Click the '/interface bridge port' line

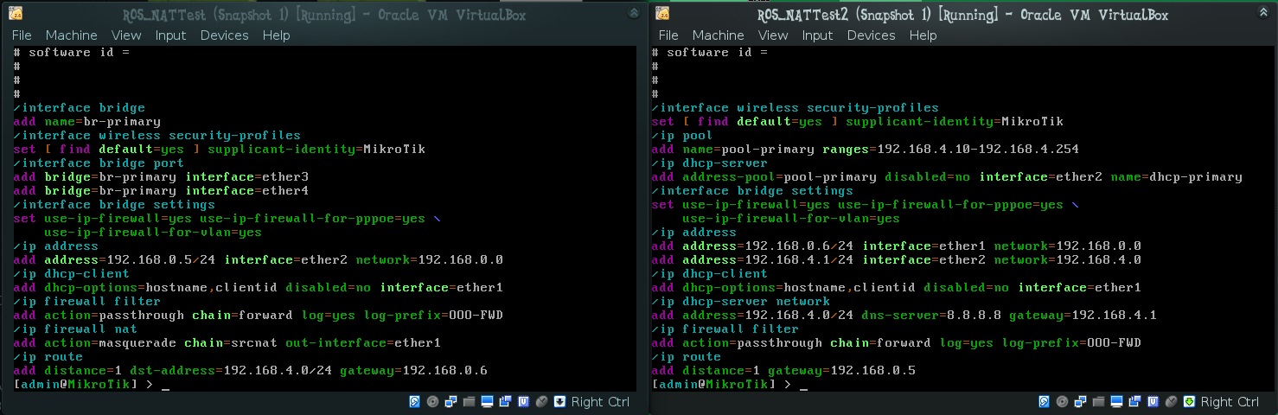pyautogui.click(x=99, y=163)
